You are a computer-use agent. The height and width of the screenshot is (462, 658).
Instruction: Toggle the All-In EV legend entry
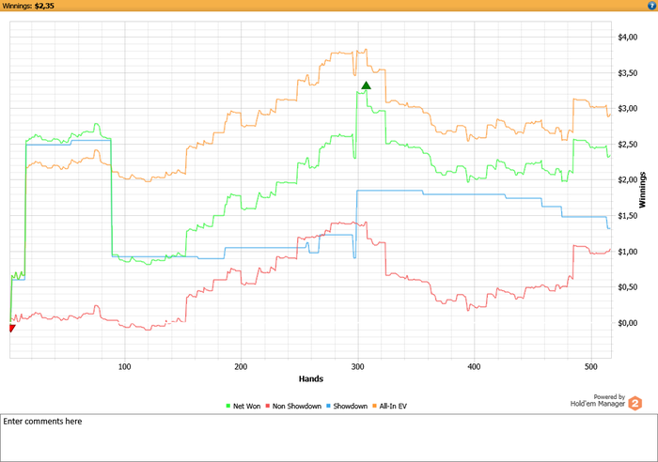click(x=389, y=406)
